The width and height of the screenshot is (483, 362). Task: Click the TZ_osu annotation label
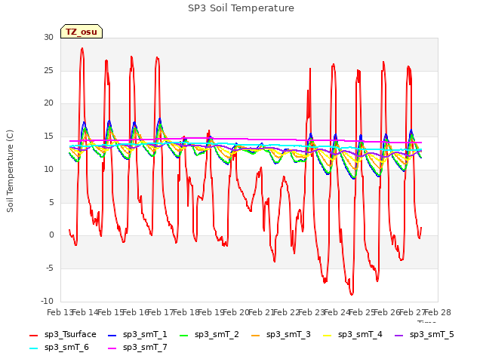(82, 32)
